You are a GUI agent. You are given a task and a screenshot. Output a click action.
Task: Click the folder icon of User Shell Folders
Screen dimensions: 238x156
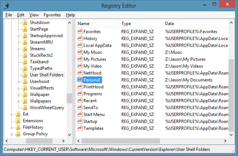click(x=25, y=75)
